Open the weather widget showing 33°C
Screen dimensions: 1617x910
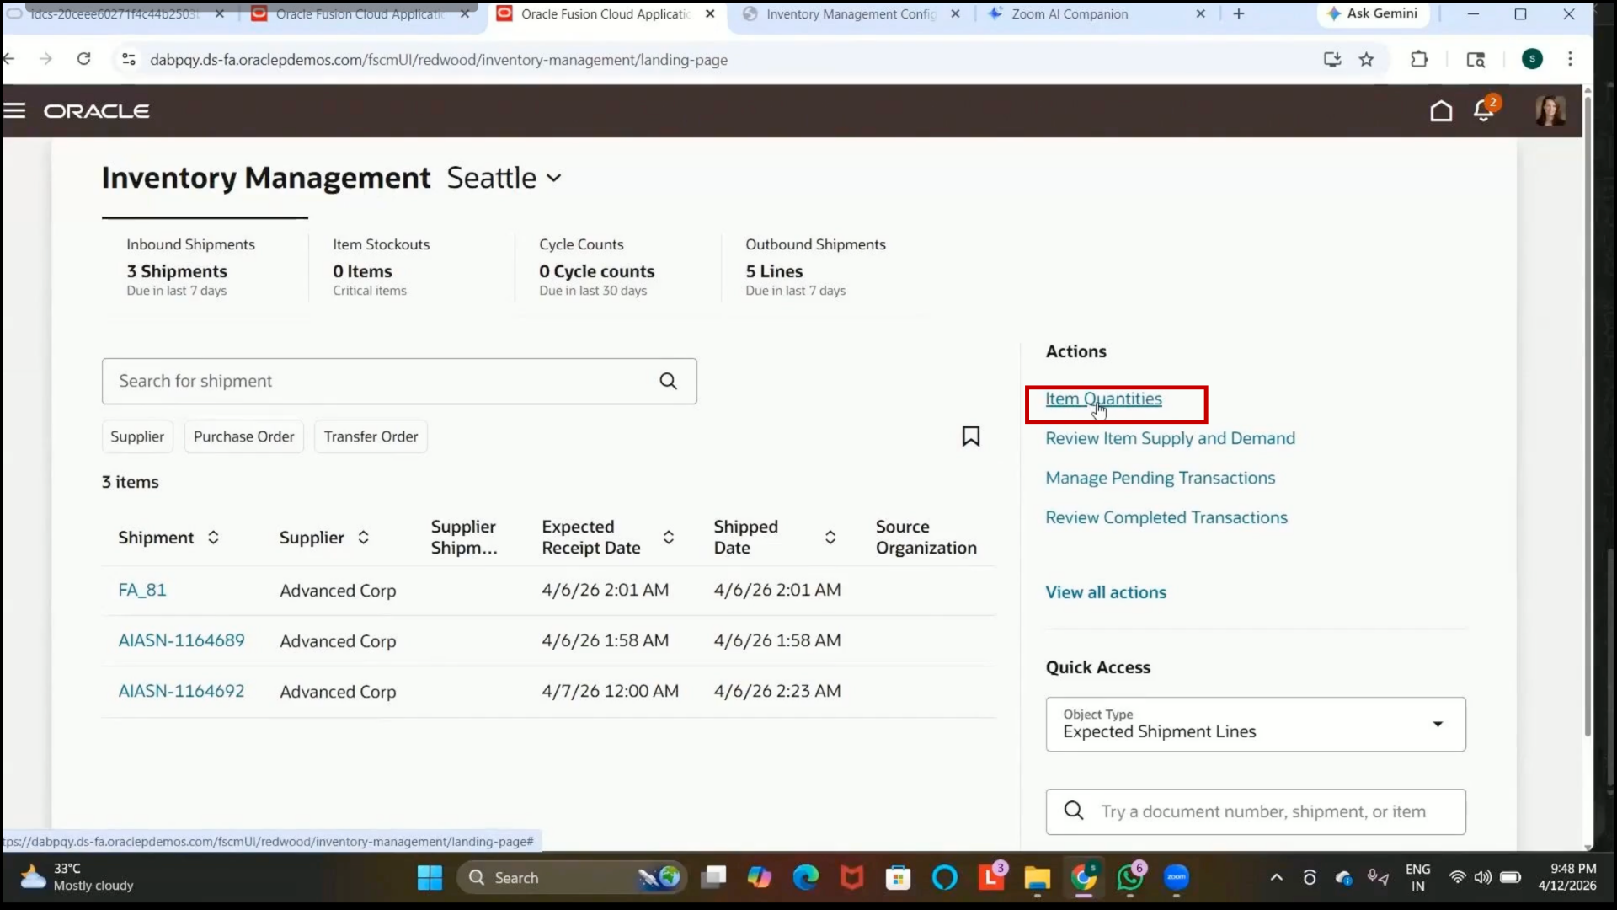point(77,877)
